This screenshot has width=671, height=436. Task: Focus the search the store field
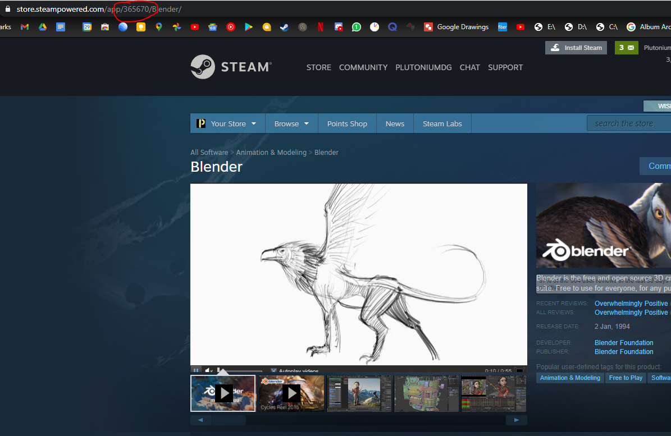point(629,123)
